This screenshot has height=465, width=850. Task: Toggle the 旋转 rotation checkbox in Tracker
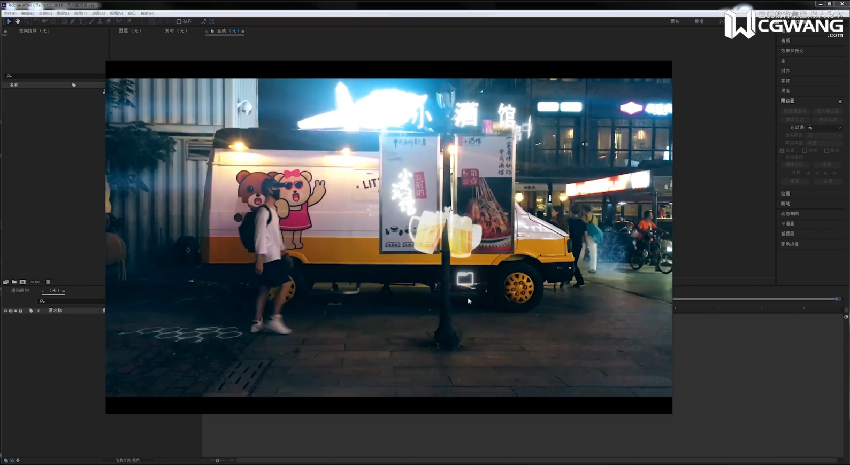(805, 151)
